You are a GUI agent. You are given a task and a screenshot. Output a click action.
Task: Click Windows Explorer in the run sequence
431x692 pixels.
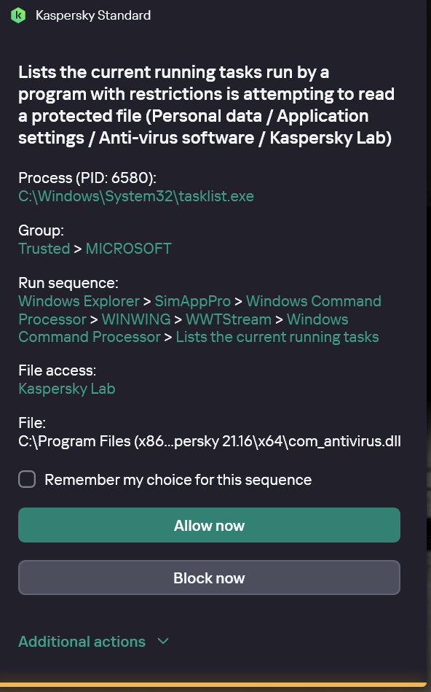(79, 301)
